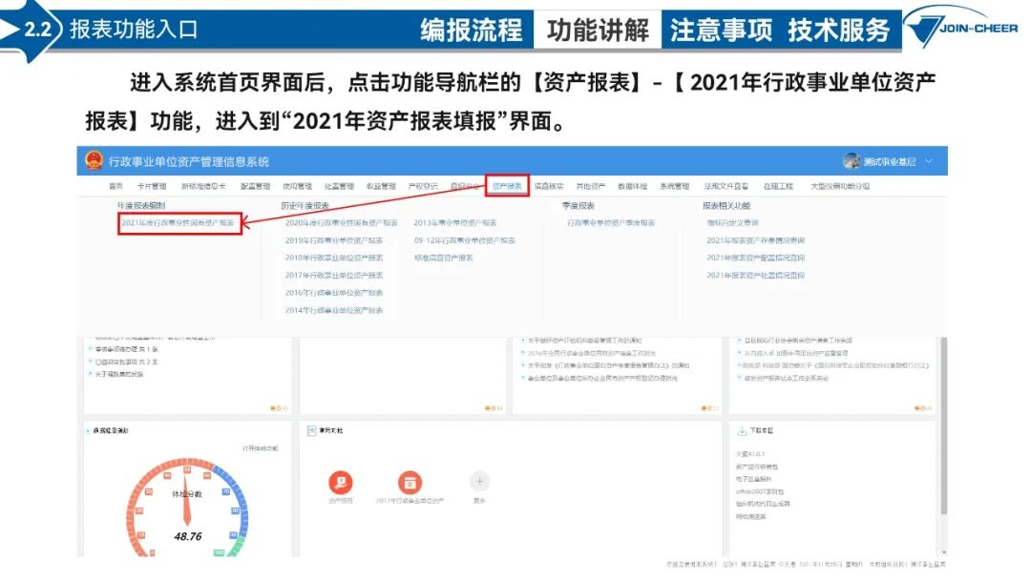Viewport: 1031px width, 580px height.
Task: Click the national emblem logo icon
Action: pyautogui.click(x=93, y=161)
